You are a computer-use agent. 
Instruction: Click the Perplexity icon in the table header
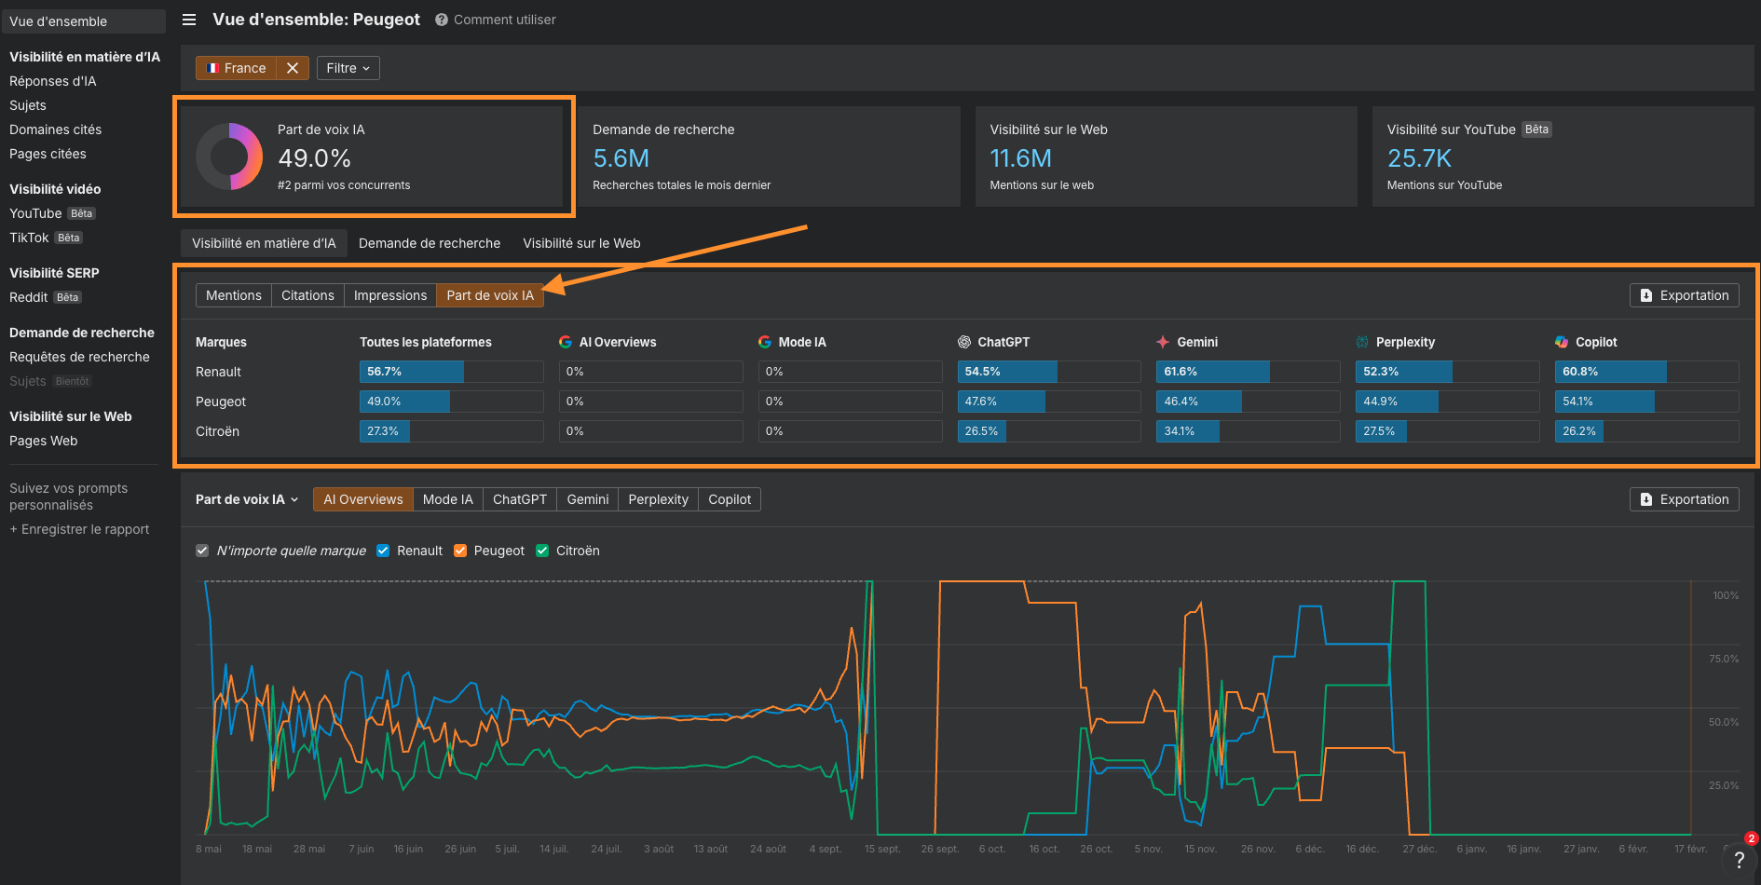click(1362, 342)
